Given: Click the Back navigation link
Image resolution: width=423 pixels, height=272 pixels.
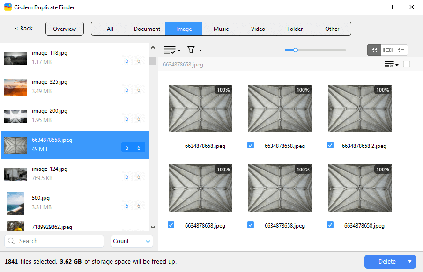Looking at the screenshot, I should (23, 28).
